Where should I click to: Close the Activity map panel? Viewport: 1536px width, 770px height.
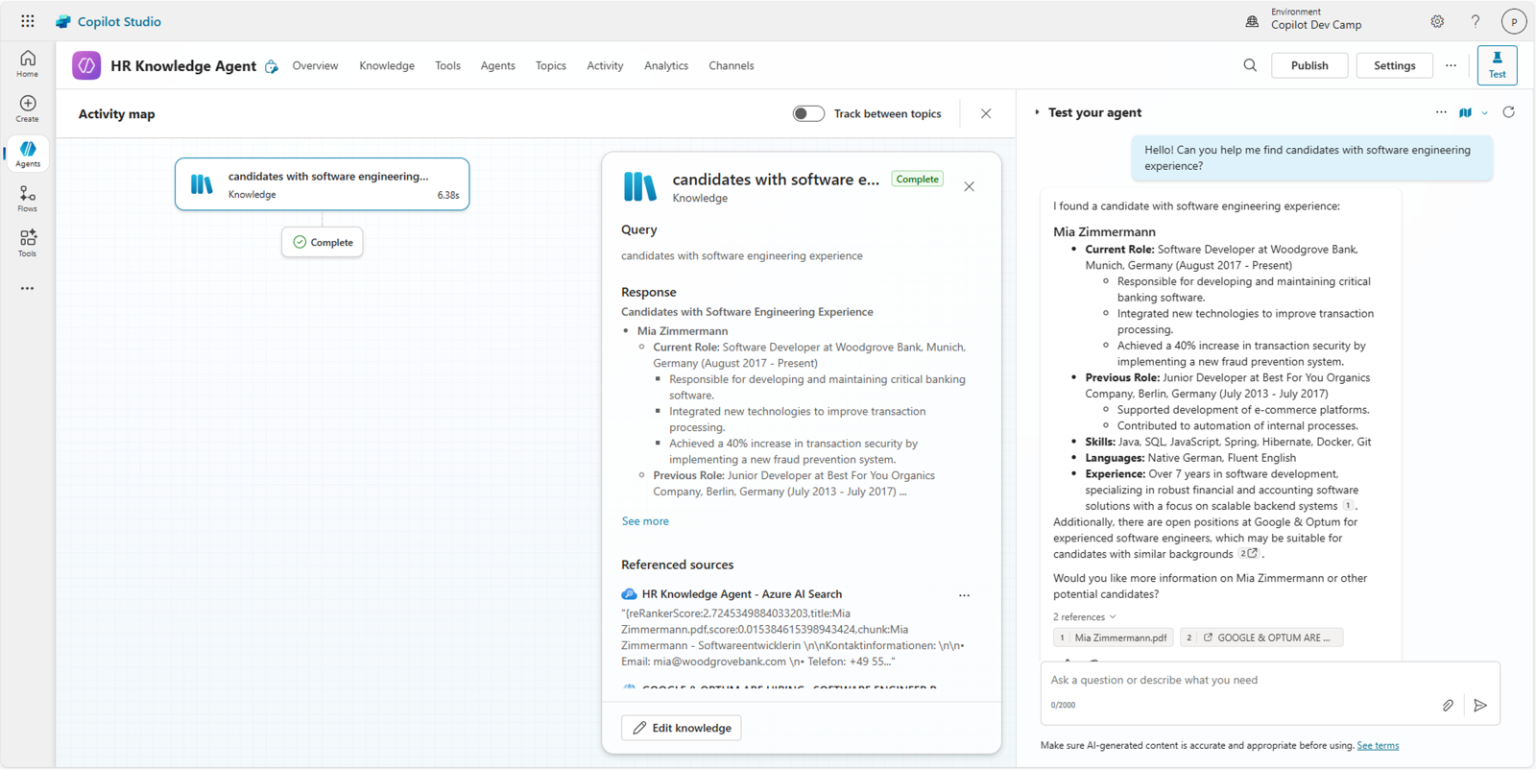(986, 113)
